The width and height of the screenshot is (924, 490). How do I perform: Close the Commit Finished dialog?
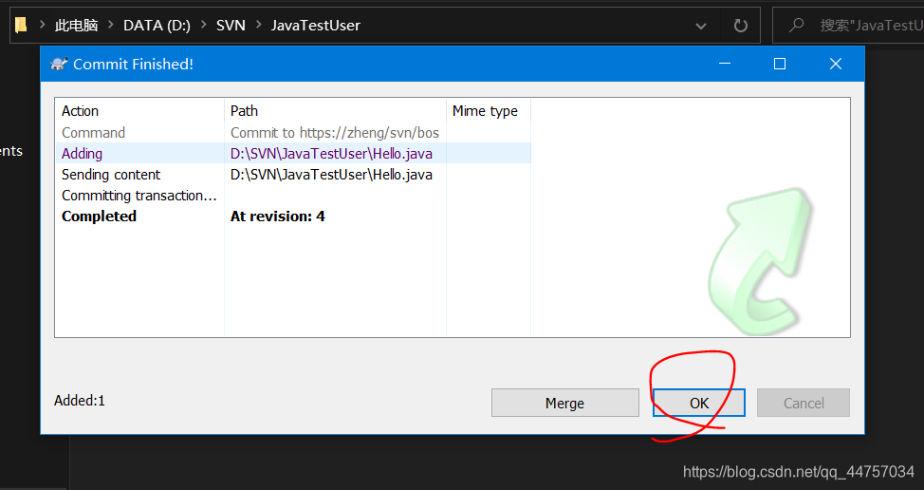pos(836,64)
